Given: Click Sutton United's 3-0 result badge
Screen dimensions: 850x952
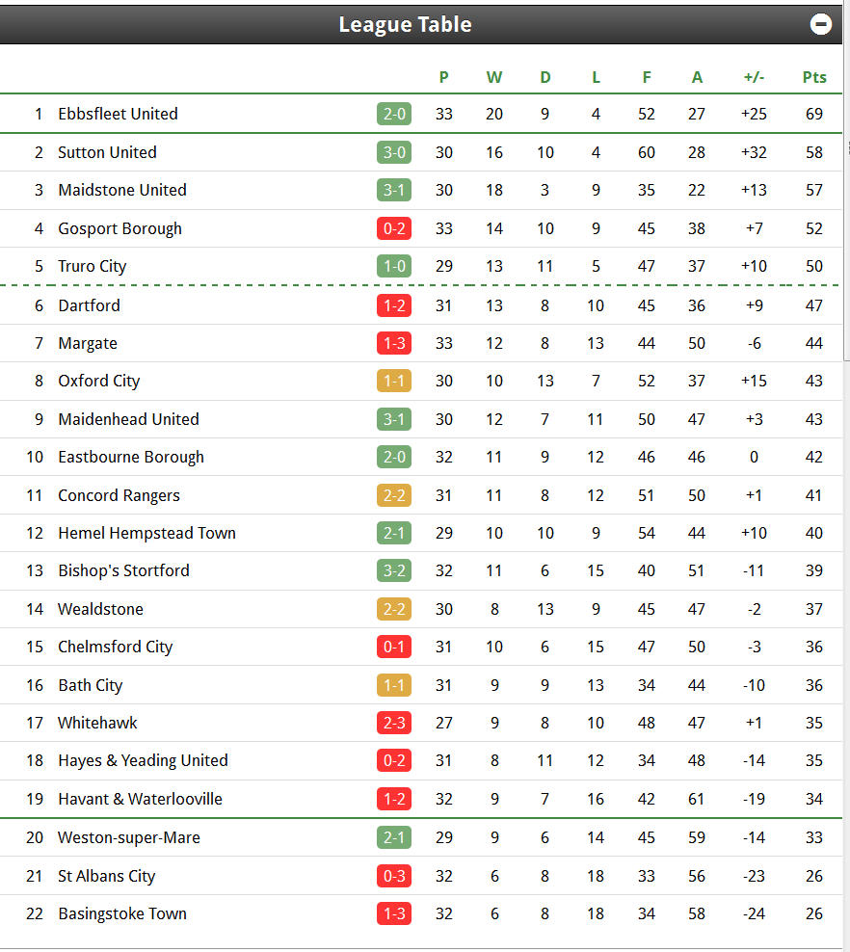Looking at the screenshot, I should pos(394,152).
